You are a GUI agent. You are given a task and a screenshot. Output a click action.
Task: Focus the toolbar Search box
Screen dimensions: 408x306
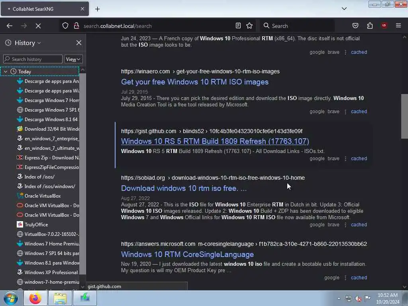click(x=297, y=26)
